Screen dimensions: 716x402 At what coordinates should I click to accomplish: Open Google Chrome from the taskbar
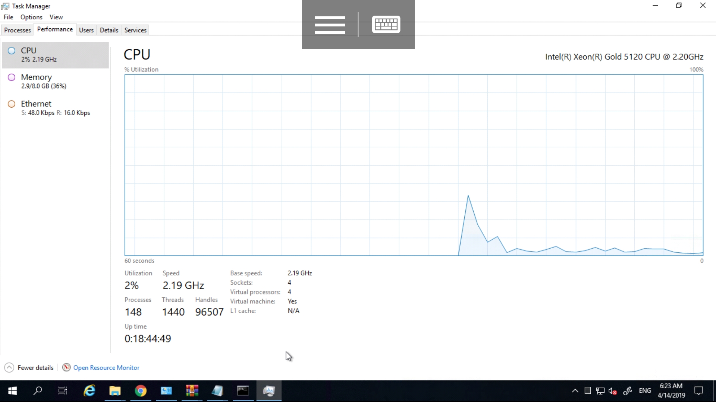coord(141,391)
